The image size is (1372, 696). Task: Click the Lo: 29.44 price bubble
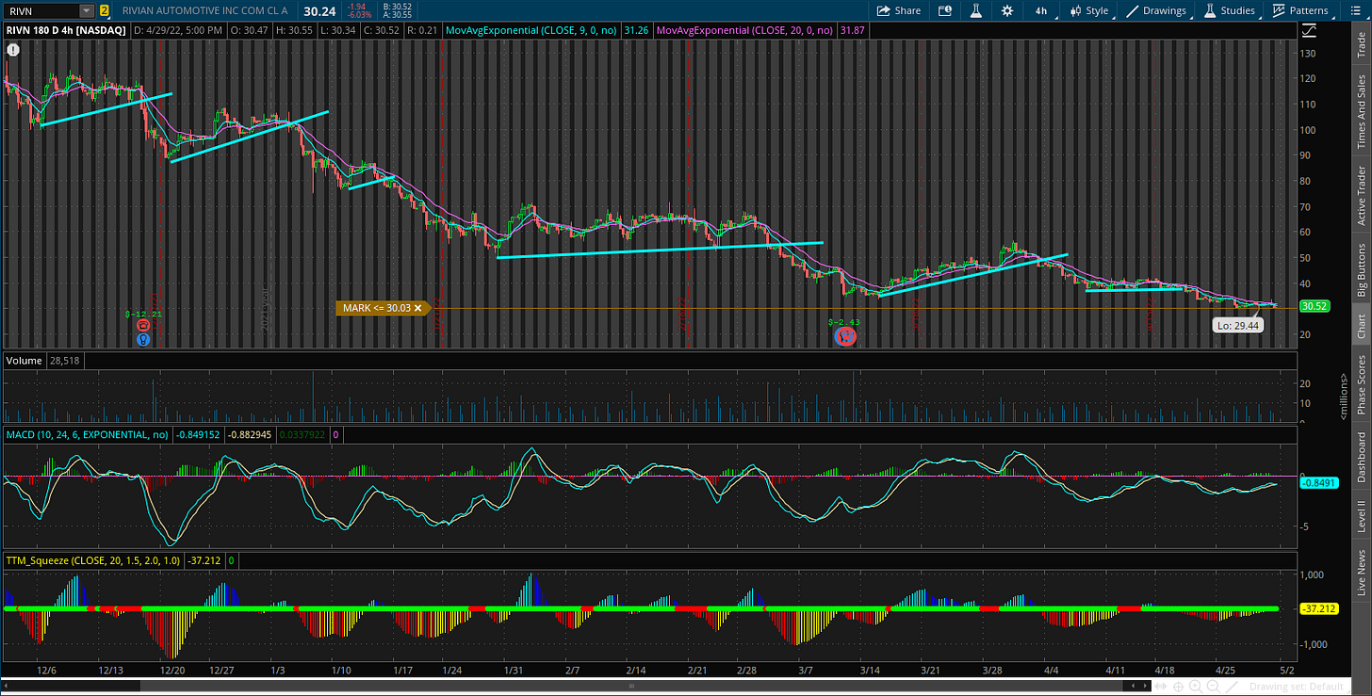click(x=1238, y=326)
